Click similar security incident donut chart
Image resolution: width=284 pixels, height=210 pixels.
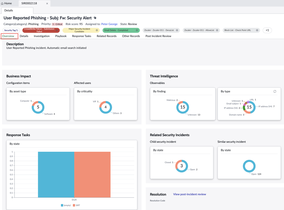pos(249,166)
